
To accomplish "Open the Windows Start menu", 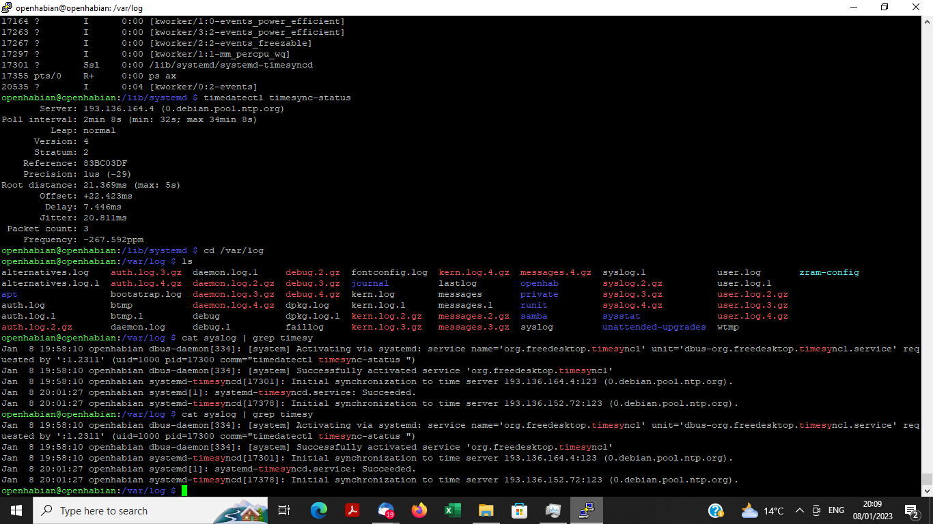I will coord(16,510).
